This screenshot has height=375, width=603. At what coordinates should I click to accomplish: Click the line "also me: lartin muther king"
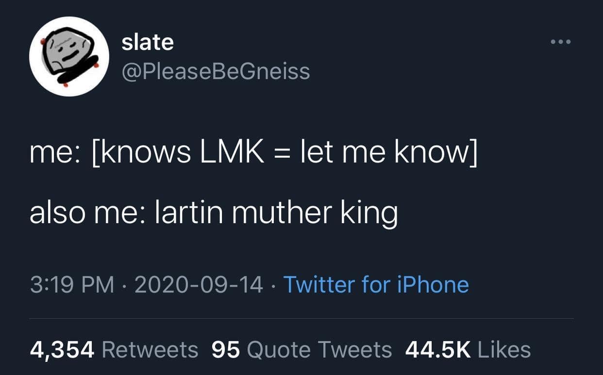(214, 213)
